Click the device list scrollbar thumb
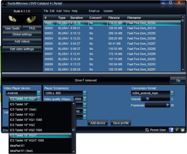The width and height of the screenshot is (187, 154). pos(74,130)
